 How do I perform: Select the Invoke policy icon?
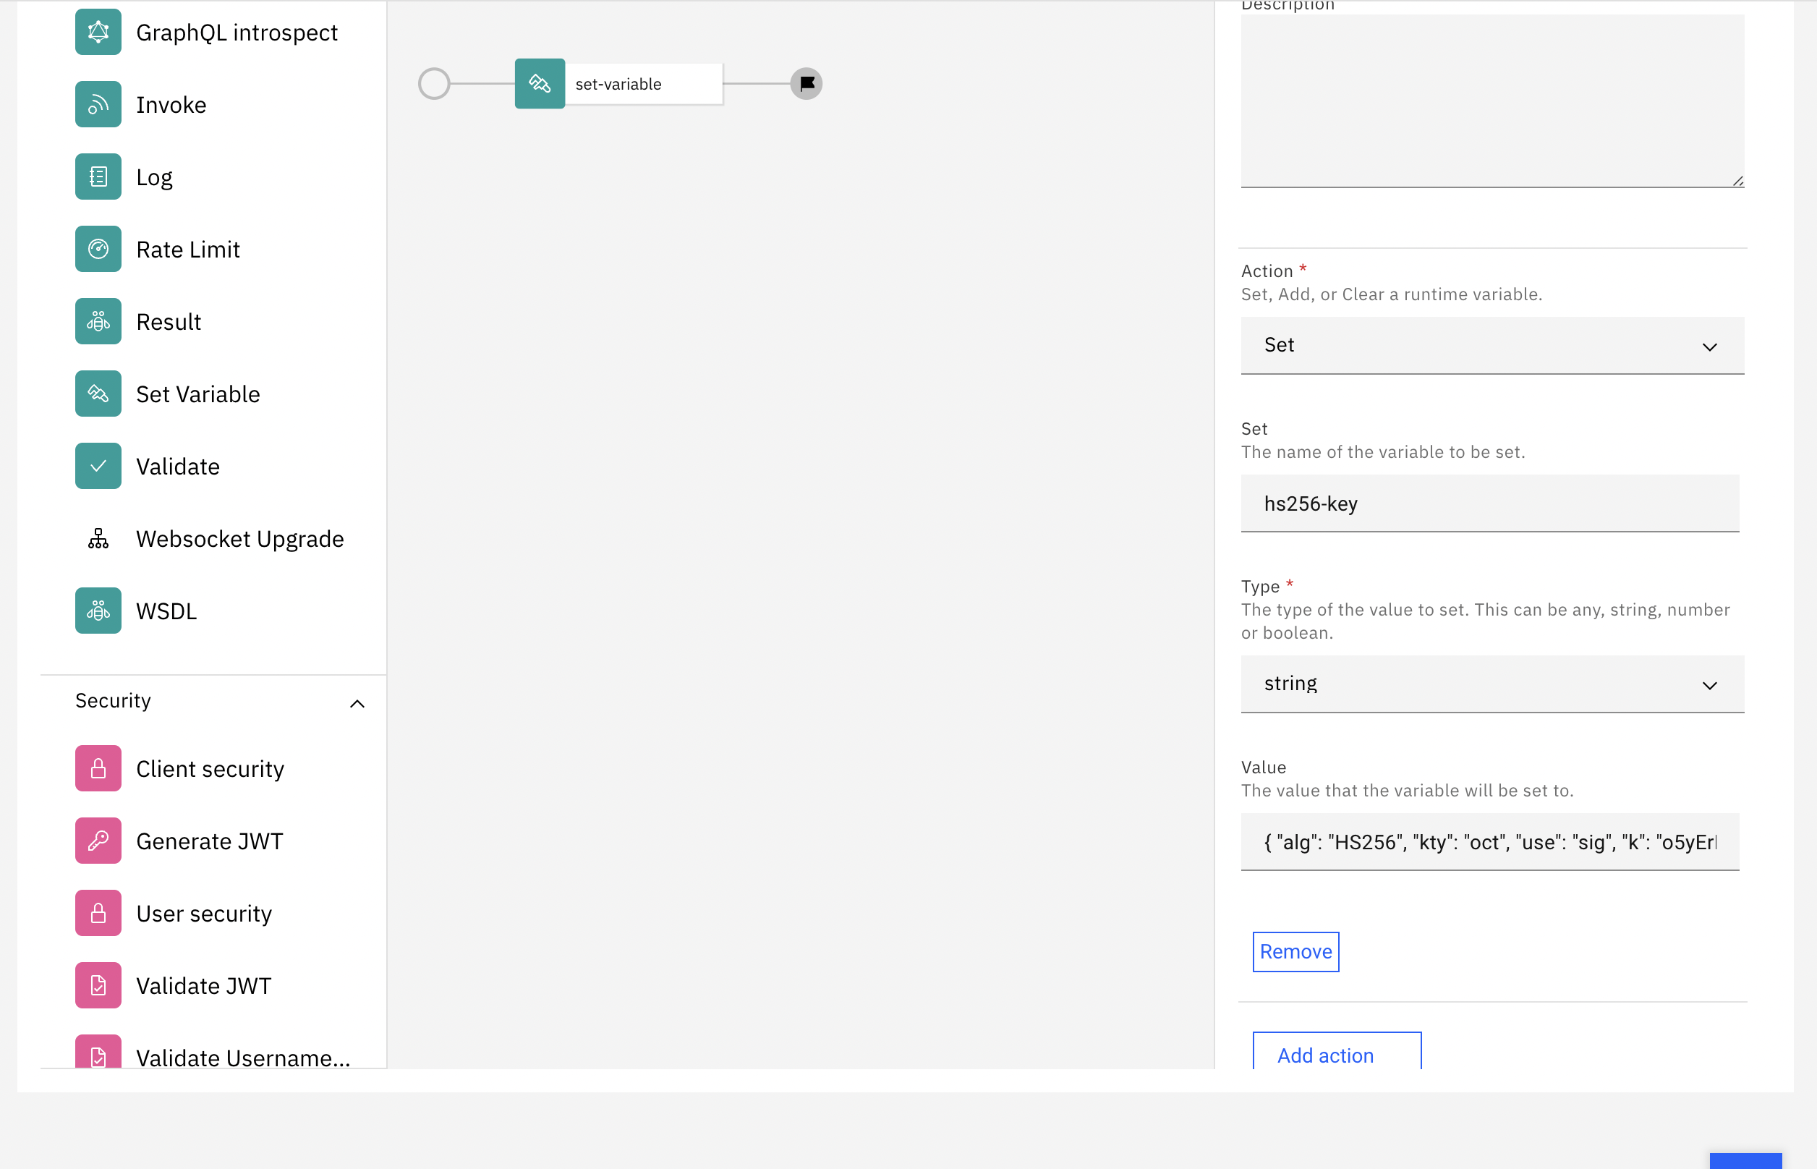[x=98, y=104]
